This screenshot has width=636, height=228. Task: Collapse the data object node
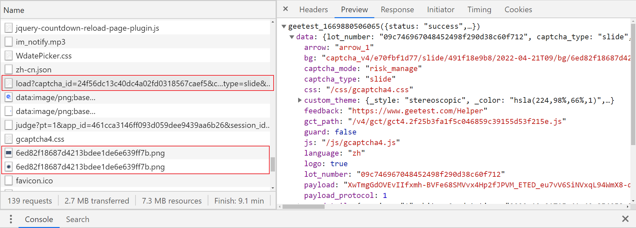click(292, 37)
